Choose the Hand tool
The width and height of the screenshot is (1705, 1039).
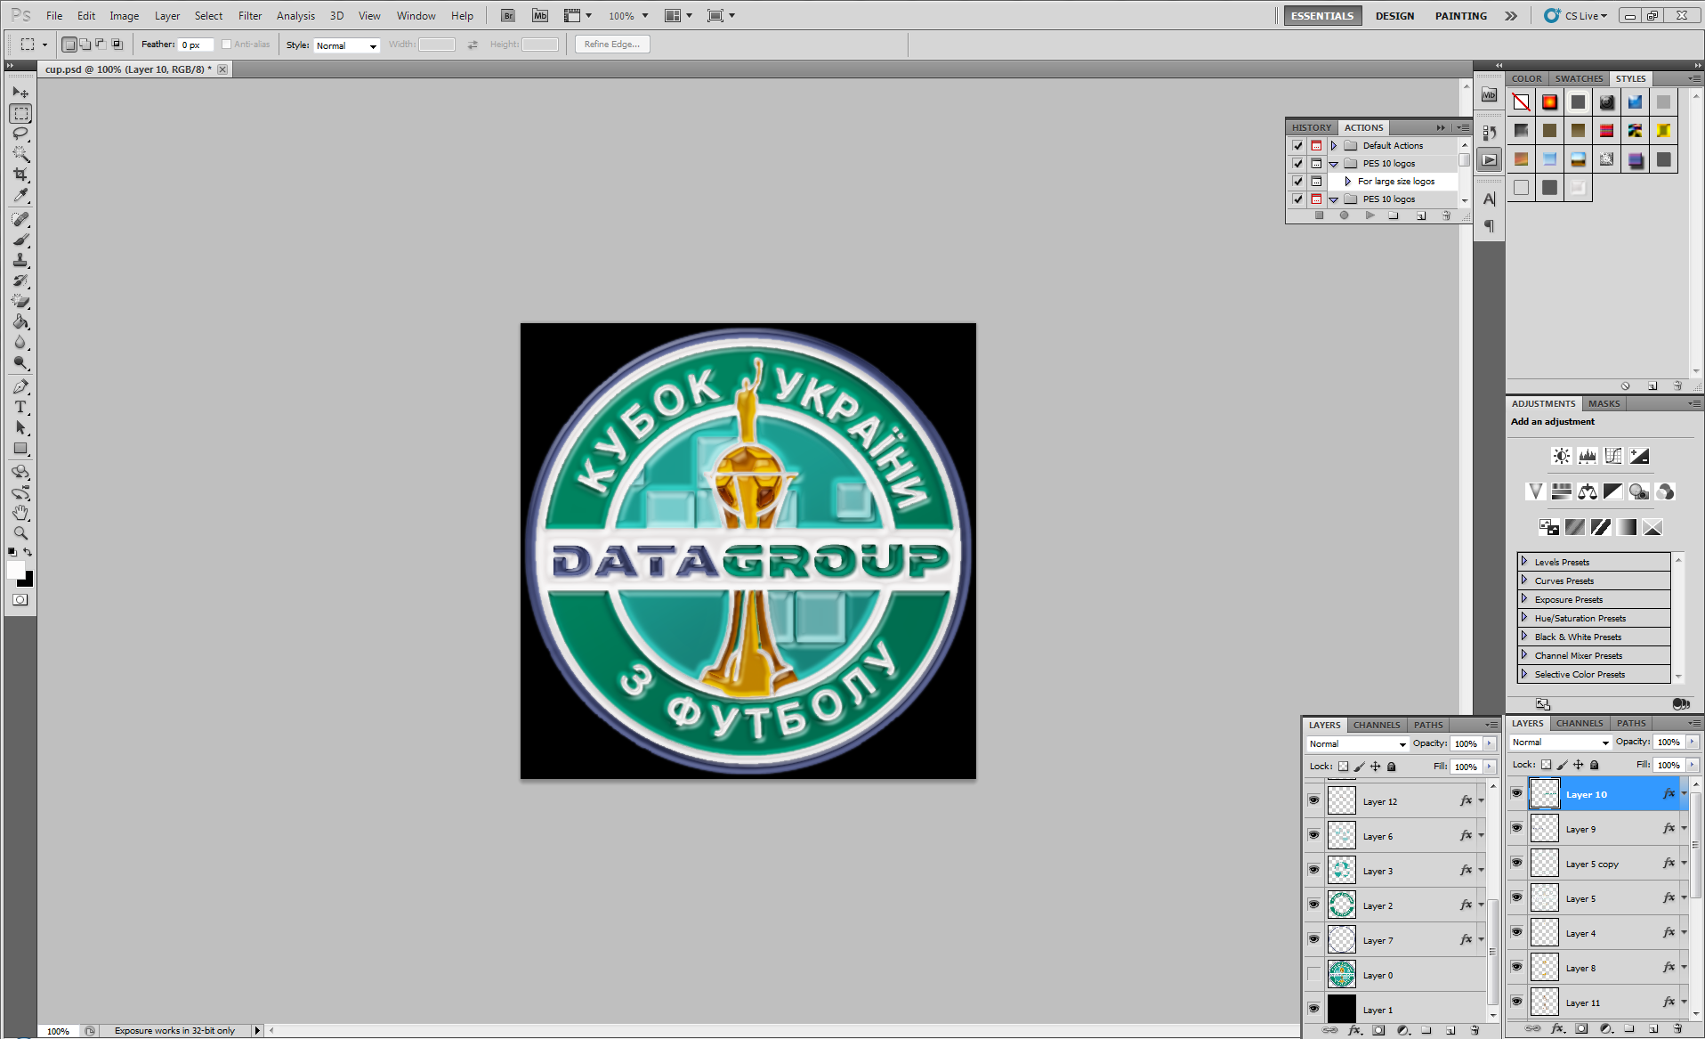(20, 513)
